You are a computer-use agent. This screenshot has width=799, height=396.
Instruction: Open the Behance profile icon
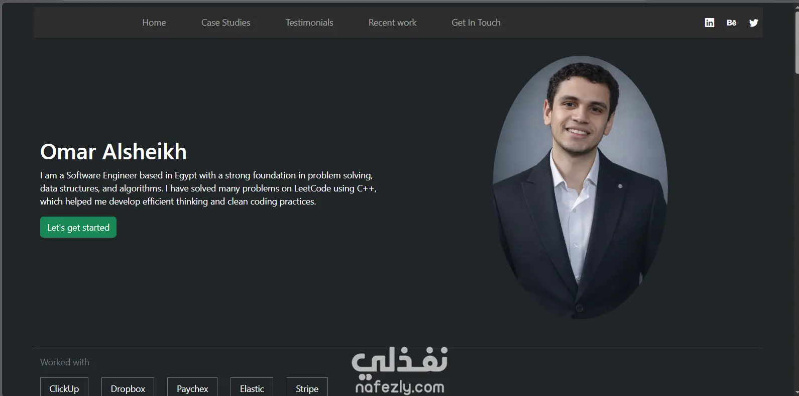click(732, 23)
